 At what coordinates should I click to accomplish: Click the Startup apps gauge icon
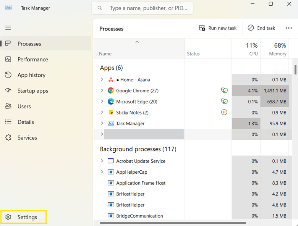tap(8, 90)
